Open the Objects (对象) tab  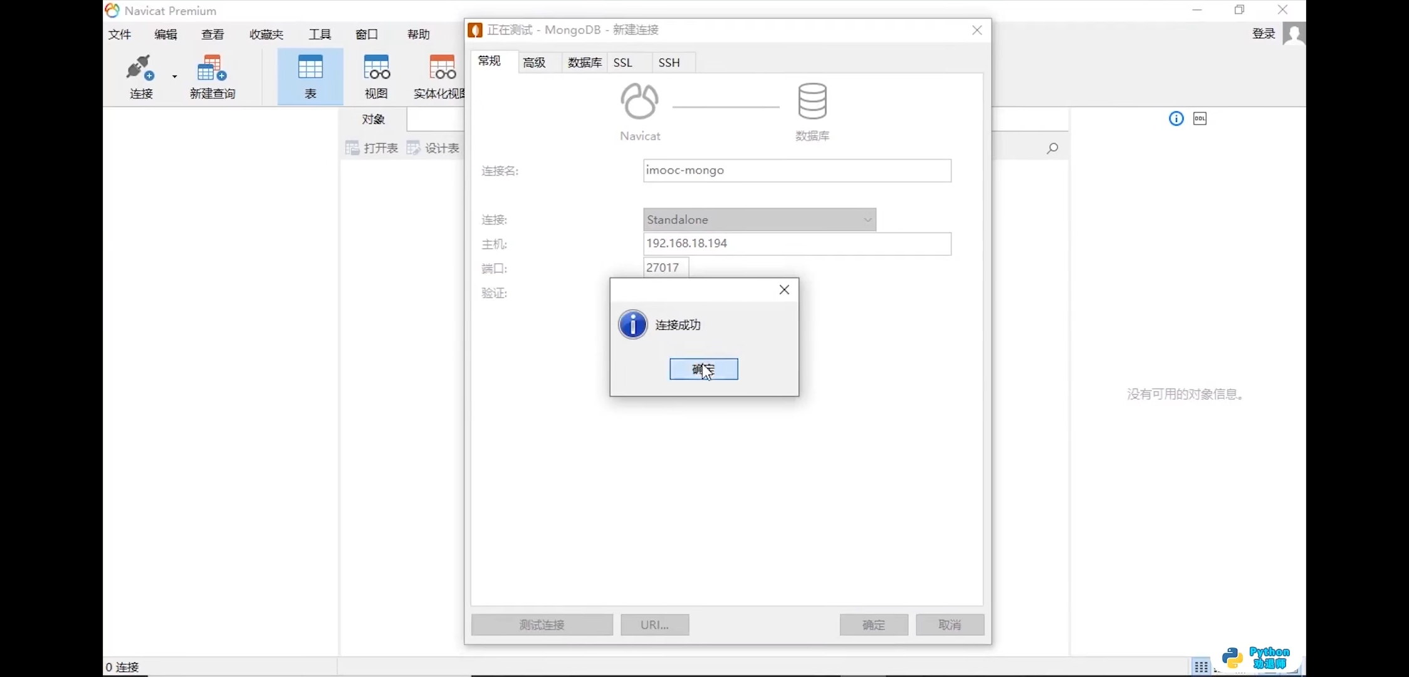click(374, 119)
